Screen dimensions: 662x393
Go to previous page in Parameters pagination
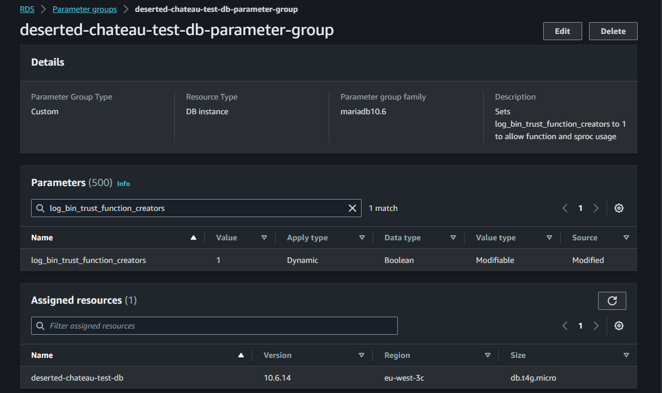coord(565,208)
